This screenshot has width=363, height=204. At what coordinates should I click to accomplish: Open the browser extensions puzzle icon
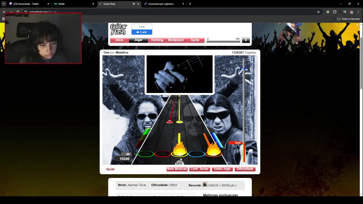pyautogui.click(x=335, y=12)
